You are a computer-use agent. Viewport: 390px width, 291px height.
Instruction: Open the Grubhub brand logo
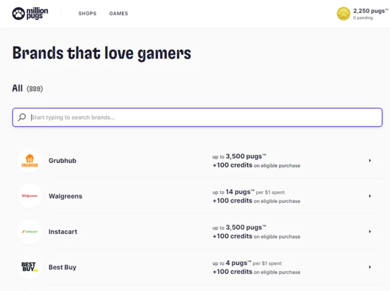pyautogui.click(x=30, y=161)
